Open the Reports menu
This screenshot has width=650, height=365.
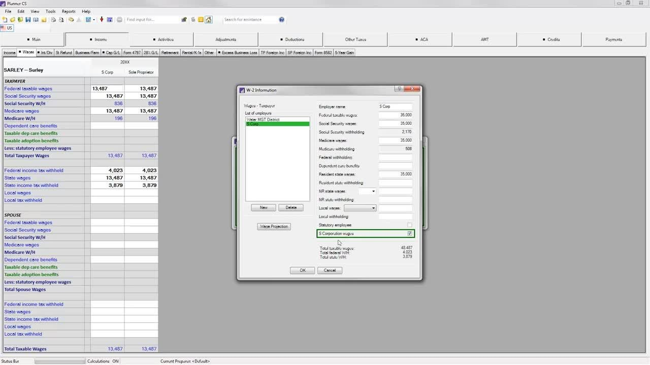point(69,11)
